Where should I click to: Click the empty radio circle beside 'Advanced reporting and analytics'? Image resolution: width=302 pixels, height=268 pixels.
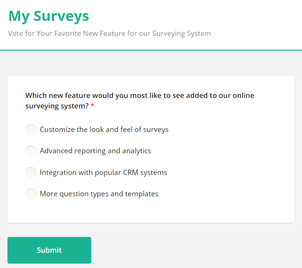[31, 151]
